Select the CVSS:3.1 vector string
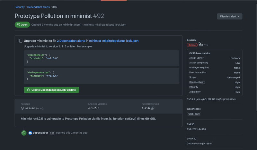Screen dimensions: 257x150 coord(211,99)
